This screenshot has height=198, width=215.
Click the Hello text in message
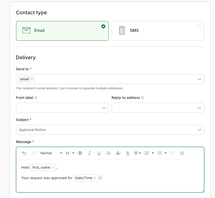tap(25, 167)
